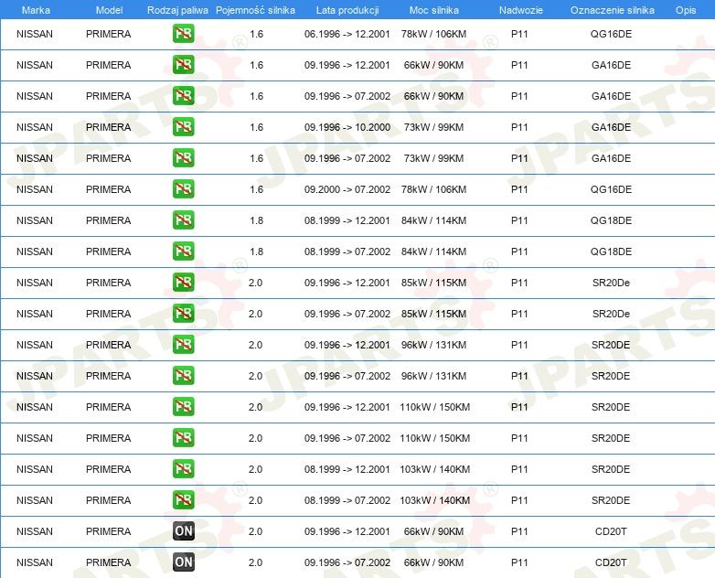Click petrol icon for 85kW row ending 07.2002
Image resolution: width=715 pixels, height=578 pixels.
tap(183, 314)
